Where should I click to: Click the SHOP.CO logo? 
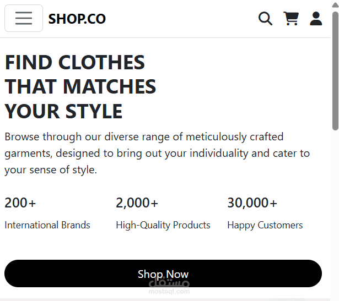(x=77, y=19)
